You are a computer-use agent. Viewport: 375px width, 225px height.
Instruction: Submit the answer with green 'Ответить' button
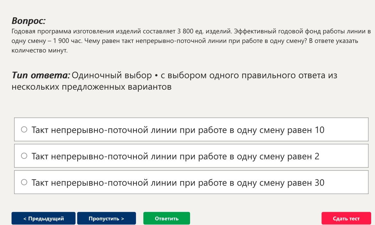[x=167, y=218]
